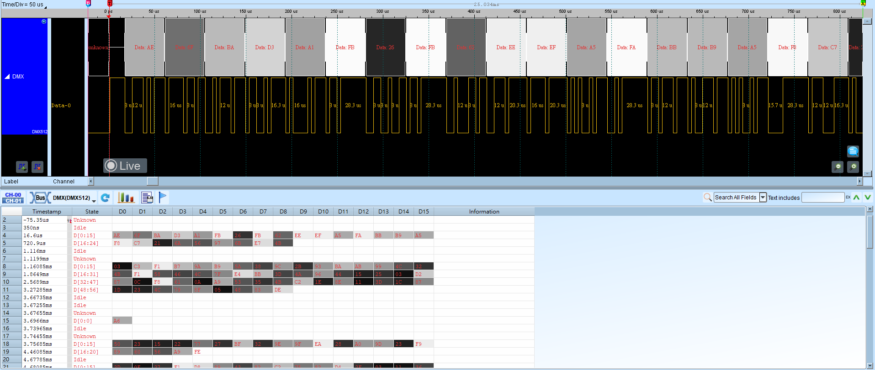This screenshot has height=370, width=875.
Task: Open the waveform annotation speech bubble icon
Action: click(x=853, y=151)
